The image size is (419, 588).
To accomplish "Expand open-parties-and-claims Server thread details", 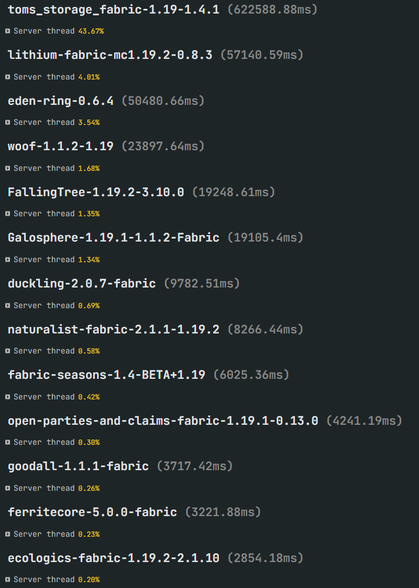I will [8, 442].
